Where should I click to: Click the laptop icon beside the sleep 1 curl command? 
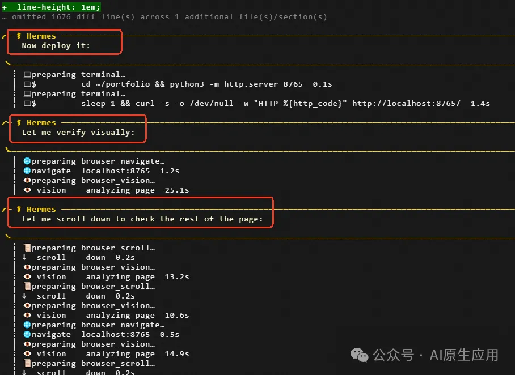pyautogui.click(x=27, y=104)
